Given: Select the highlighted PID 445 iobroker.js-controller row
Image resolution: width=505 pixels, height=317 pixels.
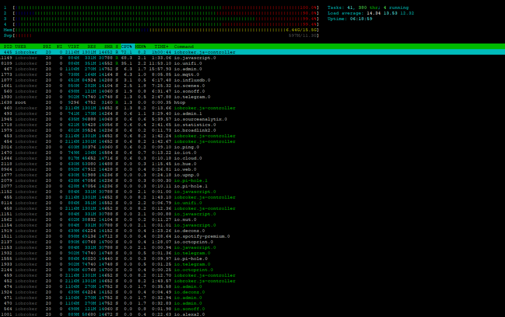Looking at the screenshot, I should coord(252,52).
